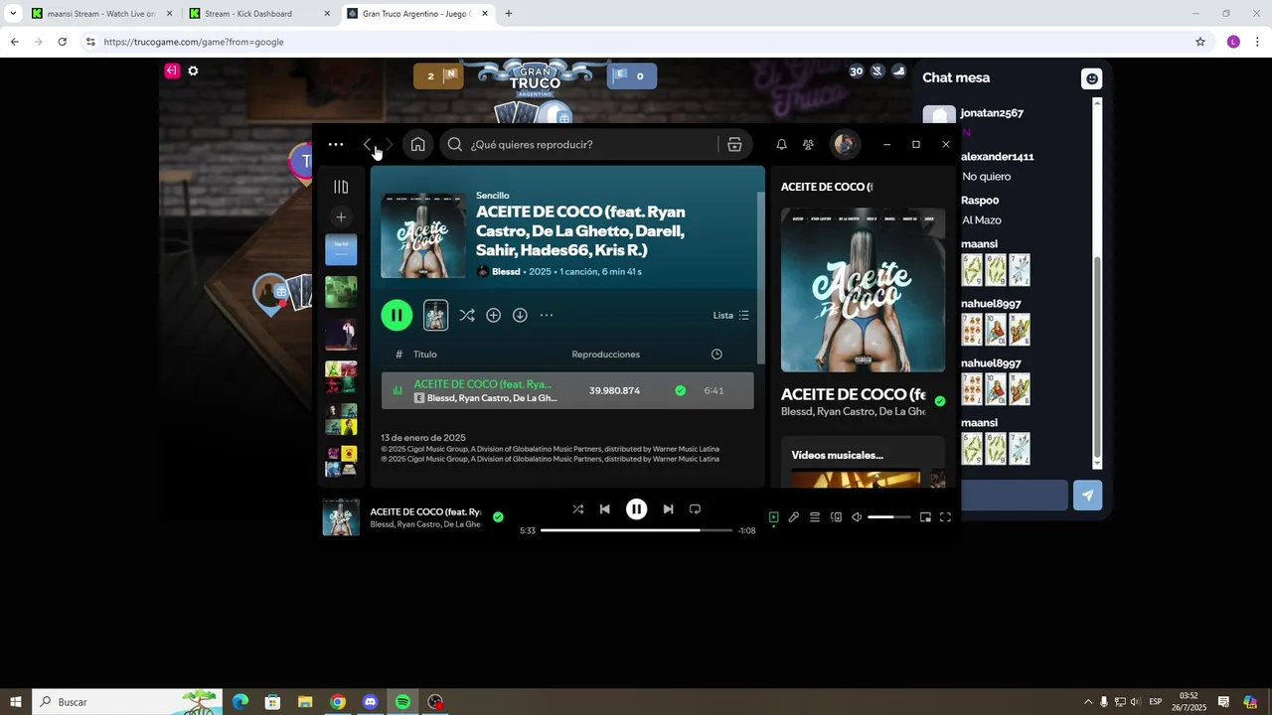Toggle shuffle in the playback bar
Screen dimensions: 1272x715
tap(578, 509)
